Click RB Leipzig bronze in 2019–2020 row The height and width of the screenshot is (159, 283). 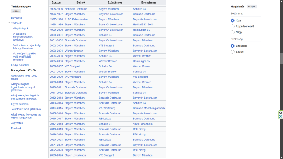point(139,134)
